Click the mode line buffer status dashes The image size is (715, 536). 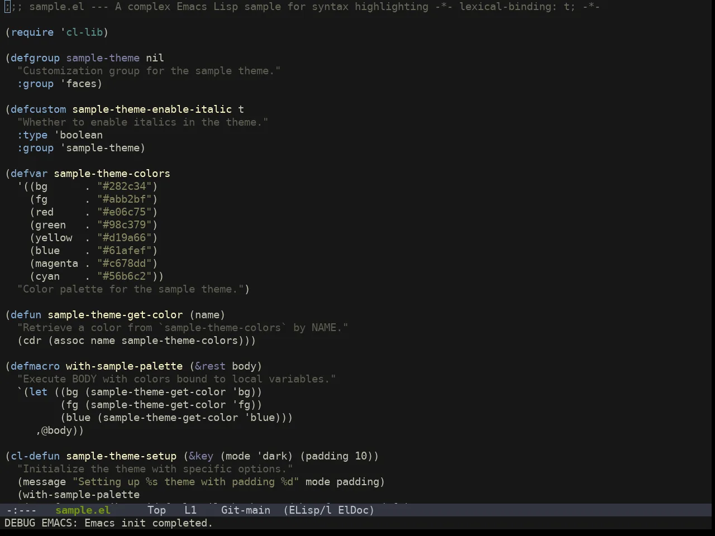(21, 510)
